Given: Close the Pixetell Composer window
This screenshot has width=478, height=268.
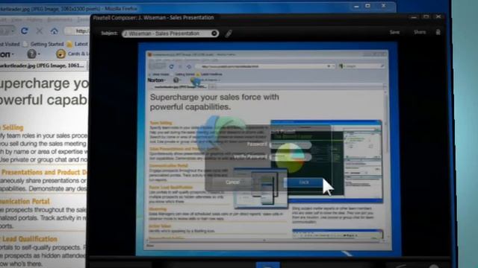Looking at the screenshot, I should click(438, 16).
